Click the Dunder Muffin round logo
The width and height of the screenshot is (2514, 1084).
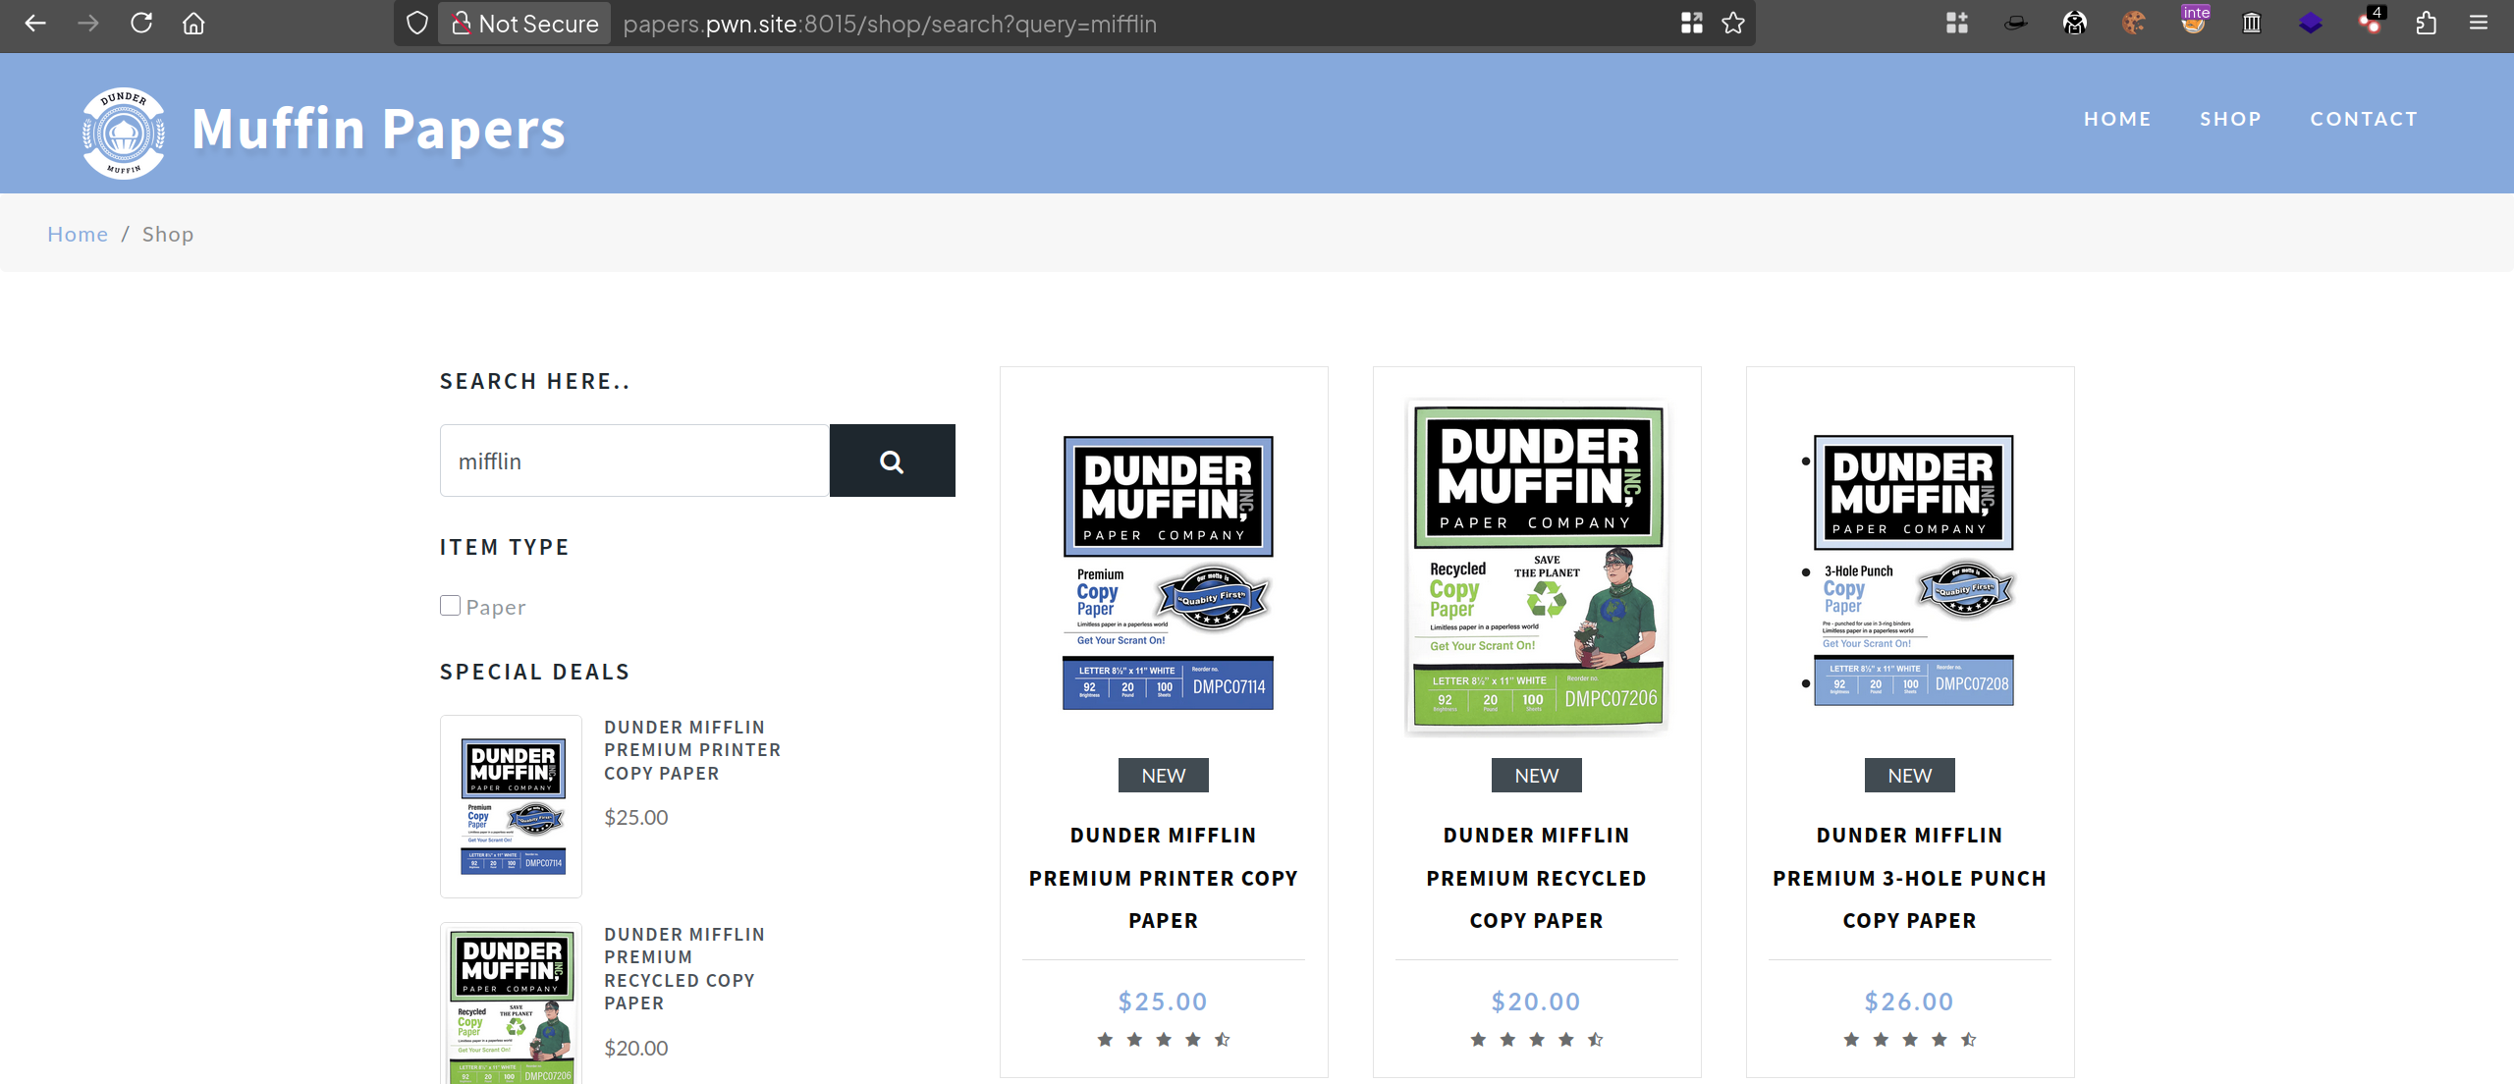[124, 133]
